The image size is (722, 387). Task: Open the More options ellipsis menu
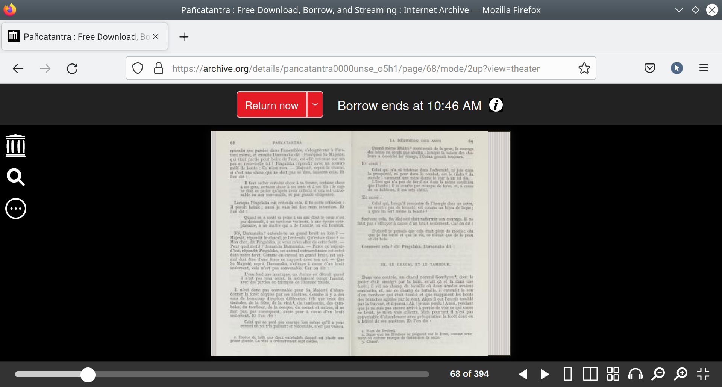(16, 209)
